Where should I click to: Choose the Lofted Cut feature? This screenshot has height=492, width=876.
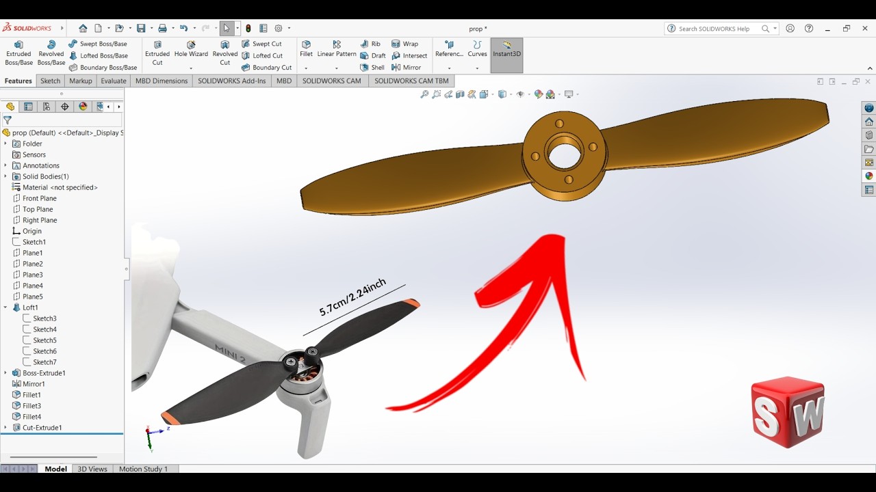point(262,55)
